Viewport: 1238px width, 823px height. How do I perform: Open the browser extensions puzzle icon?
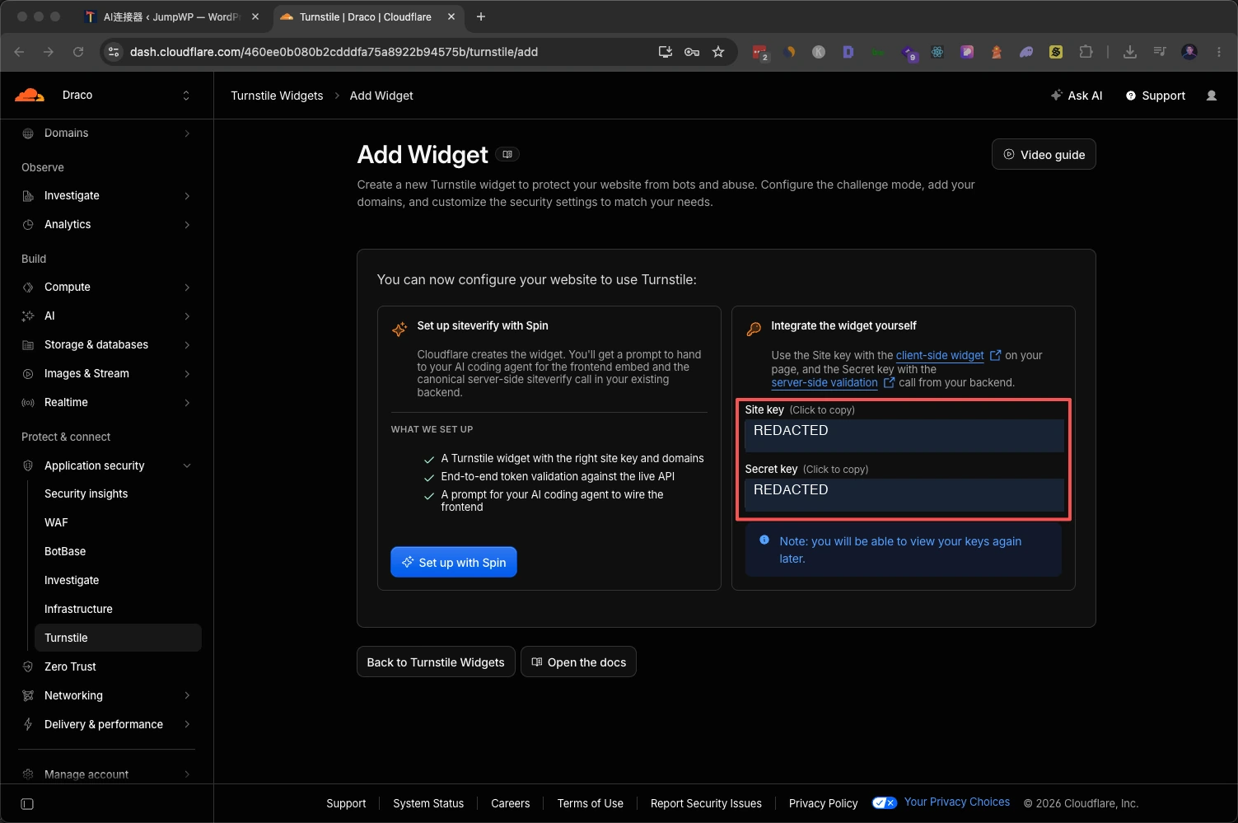1086,52
